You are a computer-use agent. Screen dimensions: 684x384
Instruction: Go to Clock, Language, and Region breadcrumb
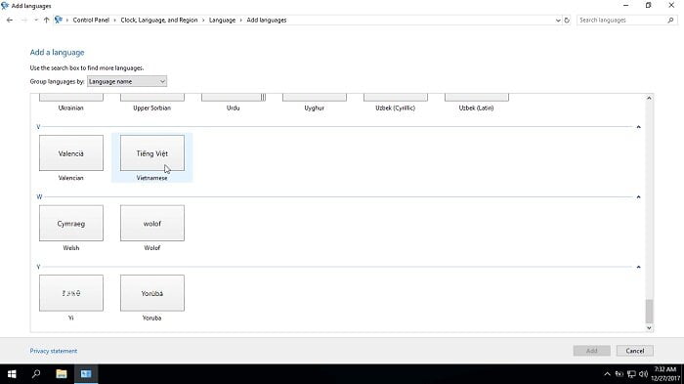tap(159, 21)
